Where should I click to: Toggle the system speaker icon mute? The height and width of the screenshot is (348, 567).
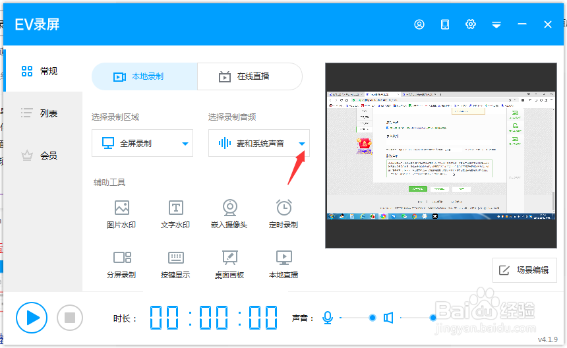click(x=388, y=318)
